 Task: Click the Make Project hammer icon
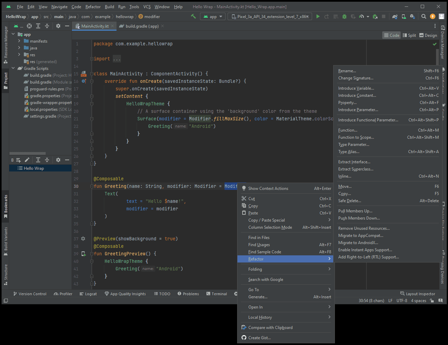point(193,16)
